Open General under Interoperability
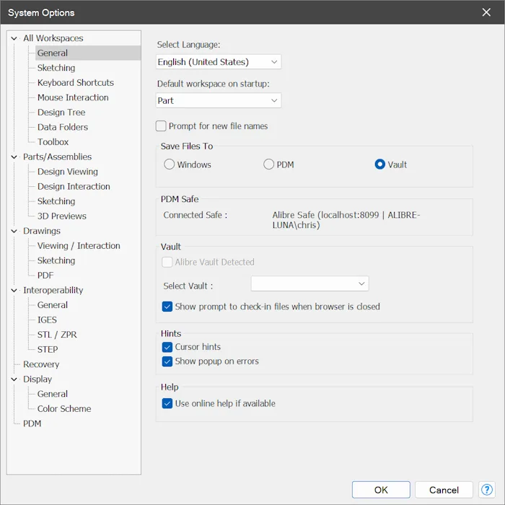 [53, 304]
